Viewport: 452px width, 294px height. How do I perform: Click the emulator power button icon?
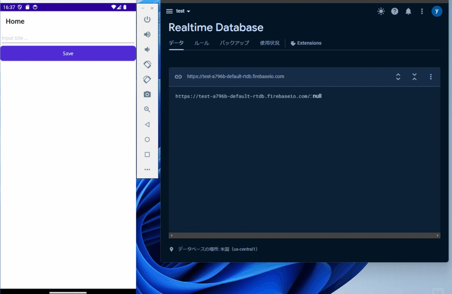(147, 19)
